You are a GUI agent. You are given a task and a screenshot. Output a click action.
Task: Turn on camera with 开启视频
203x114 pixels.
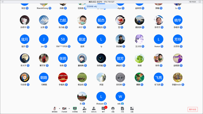[x=65, y=108]
